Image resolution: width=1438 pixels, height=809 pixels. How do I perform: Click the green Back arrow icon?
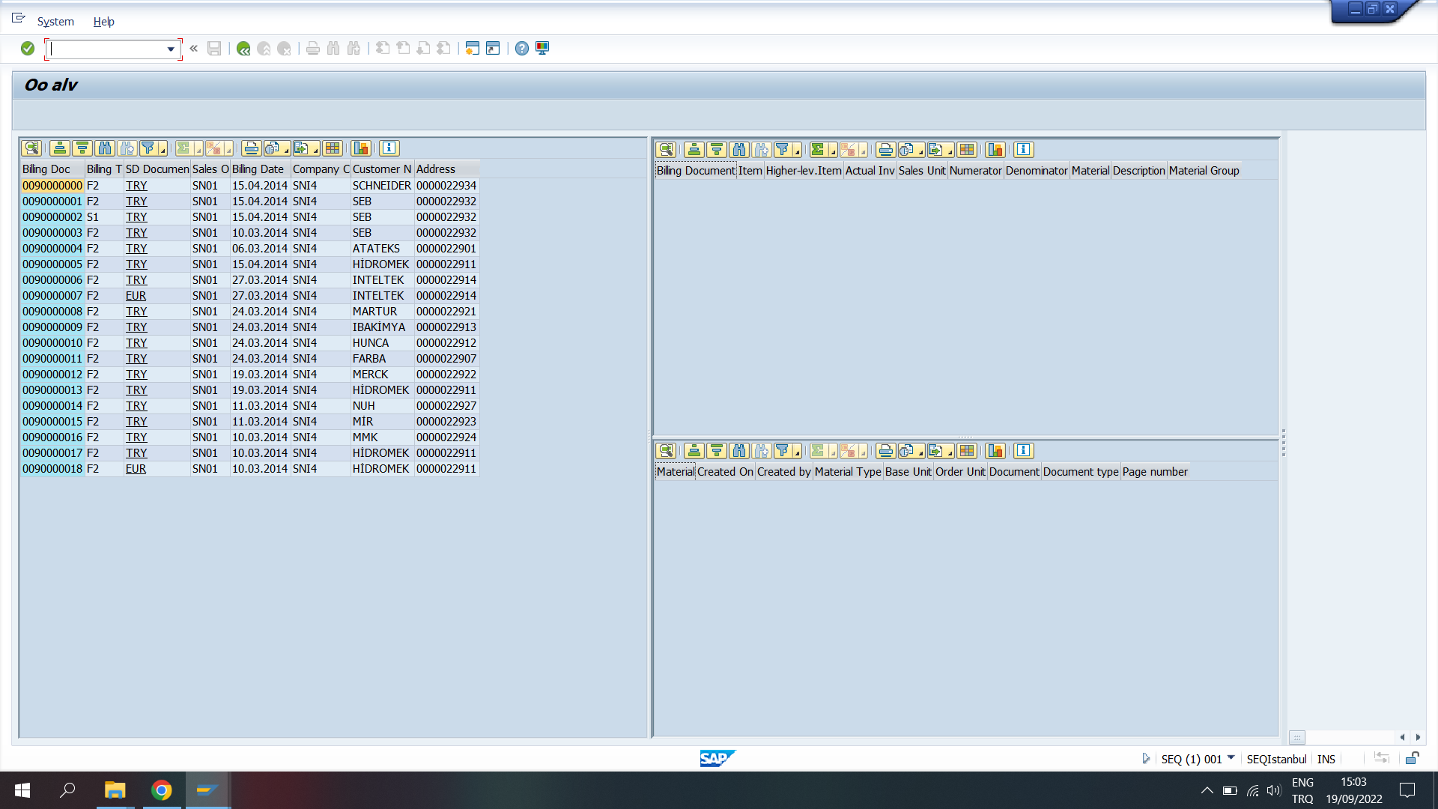click(x=243, y=49)
